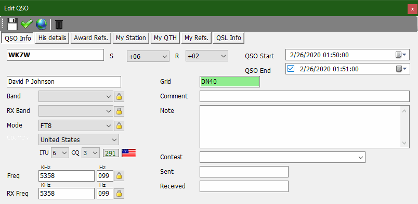This screenshot has height=204, width=418.
Task: Open the R report +02 dropdown
Action: pos(207,56)
